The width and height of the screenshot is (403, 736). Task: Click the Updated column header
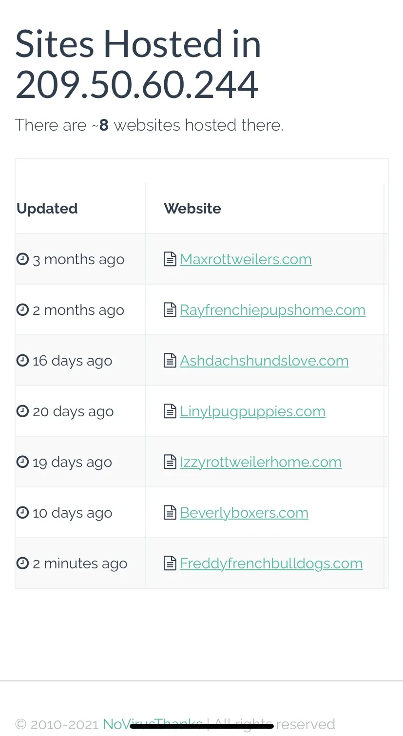47,209
